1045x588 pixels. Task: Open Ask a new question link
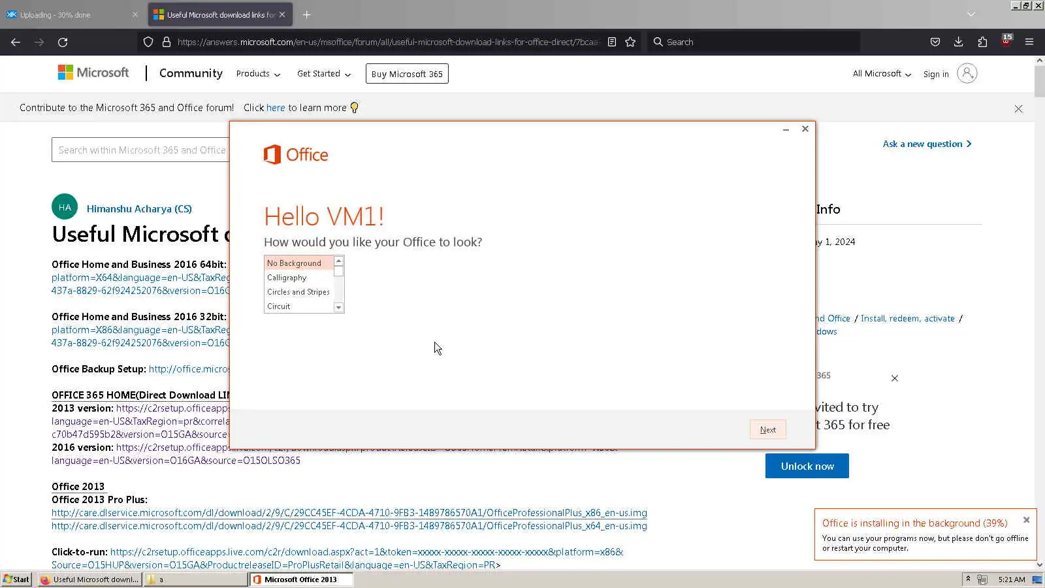[927, 144]
